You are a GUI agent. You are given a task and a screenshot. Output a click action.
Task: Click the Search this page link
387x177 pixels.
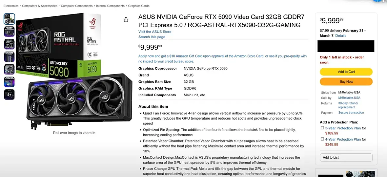pyautogui.click(x=152, y=37)
